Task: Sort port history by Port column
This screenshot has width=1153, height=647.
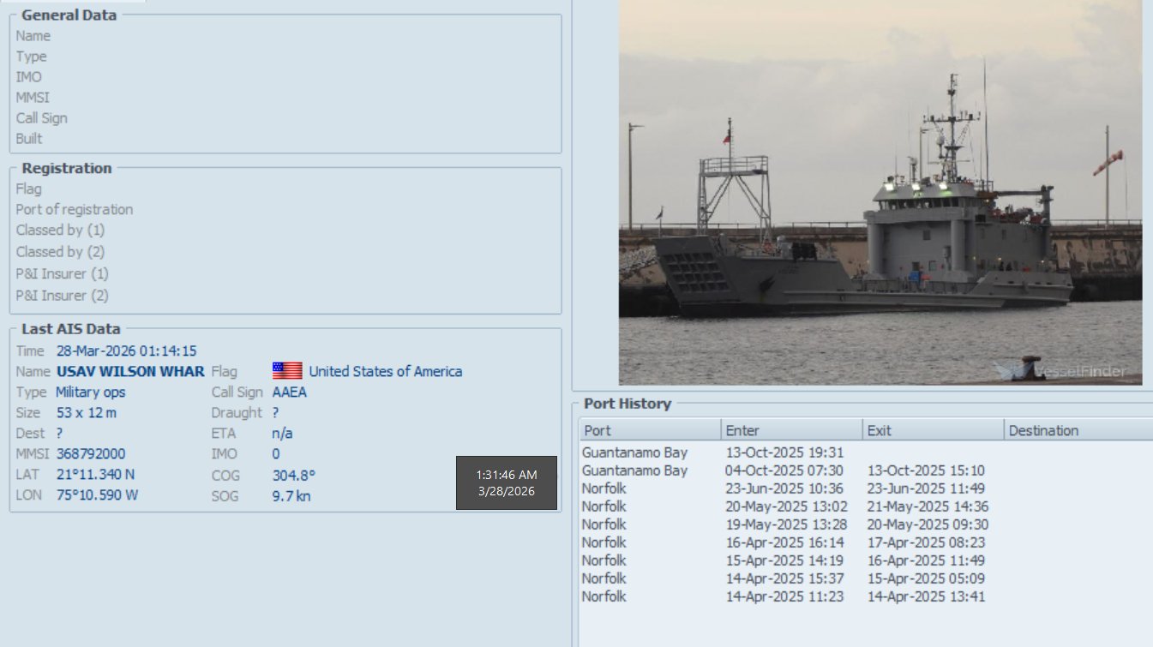Action: (650, 430)
